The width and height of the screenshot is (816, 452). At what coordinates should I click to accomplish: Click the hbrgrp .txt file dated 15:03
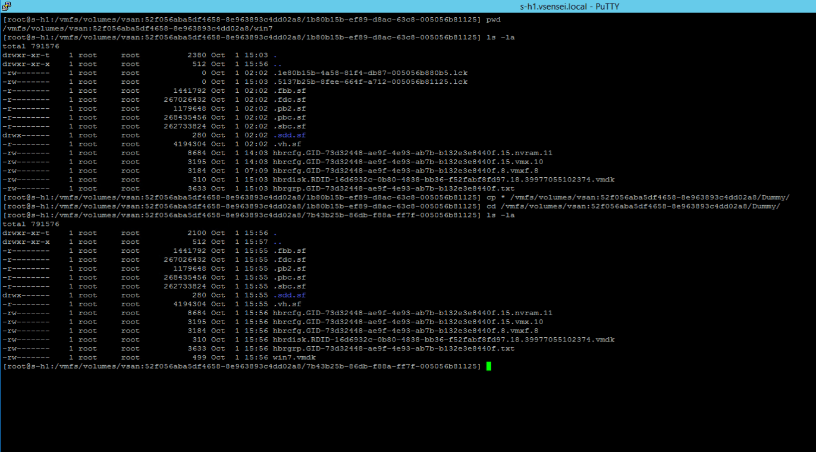(394, 189)
